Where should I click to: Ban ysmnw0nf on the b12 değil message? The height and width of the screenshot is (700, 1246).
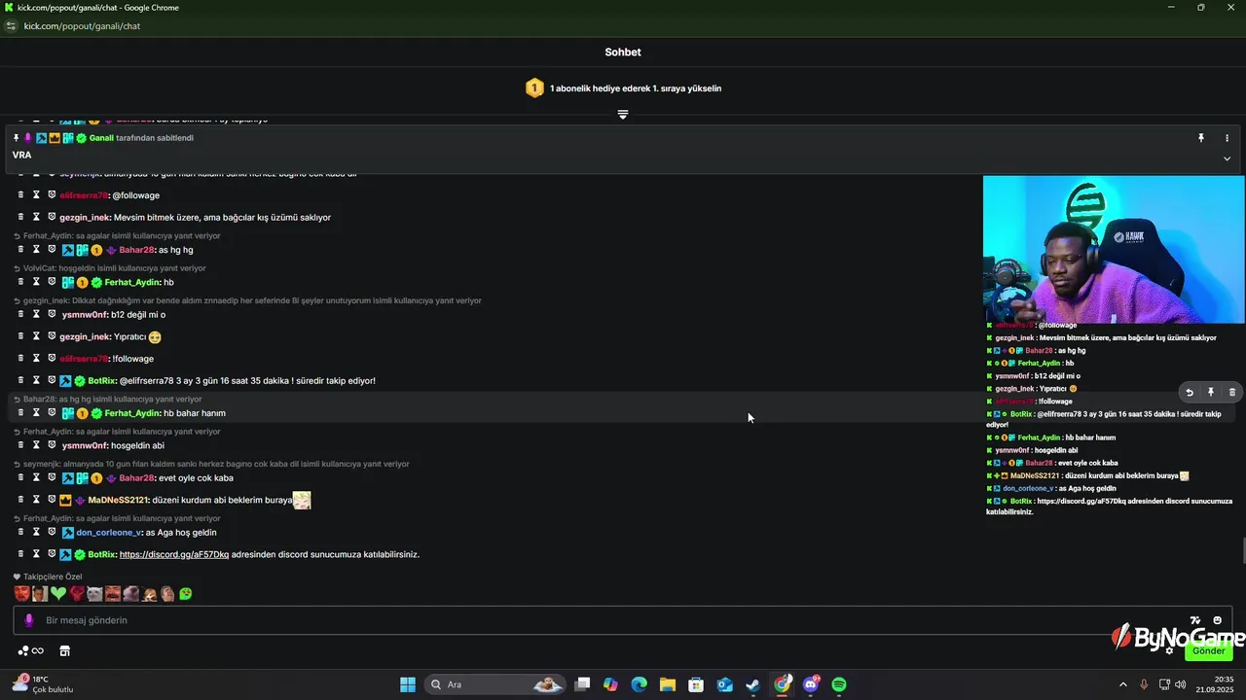point(53,314)
